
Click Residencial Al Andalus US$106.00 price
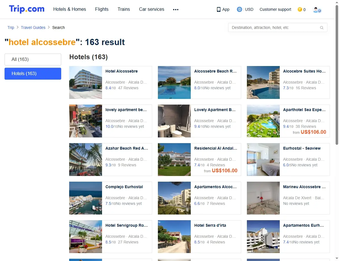(225, 171)
